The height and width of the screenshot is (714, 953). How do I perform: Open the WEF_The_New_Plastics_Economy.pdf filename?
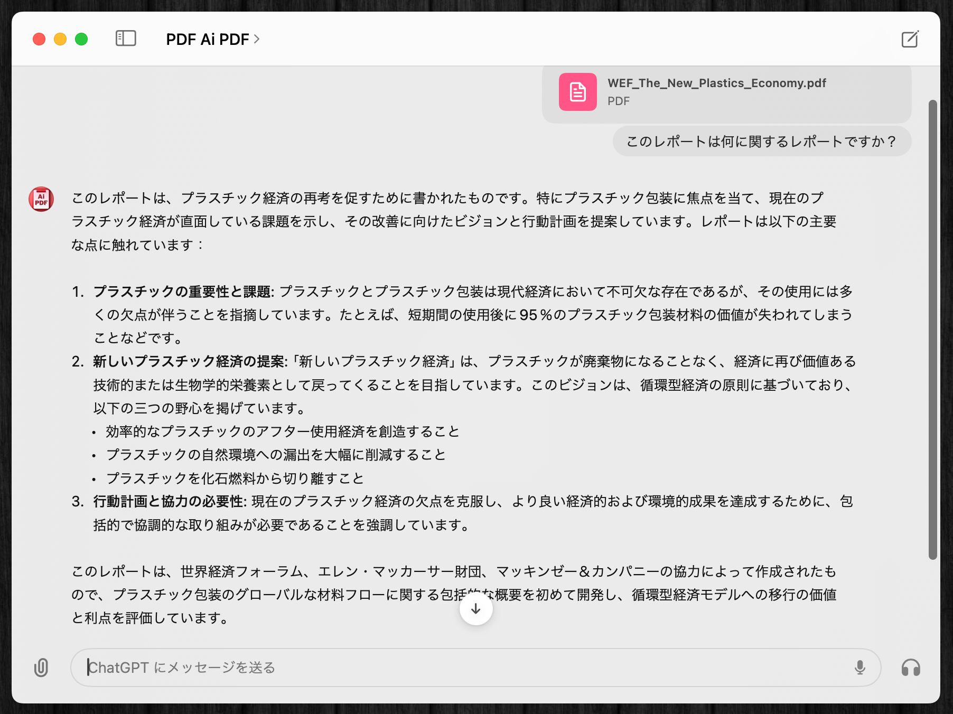[x=716, y=83]
